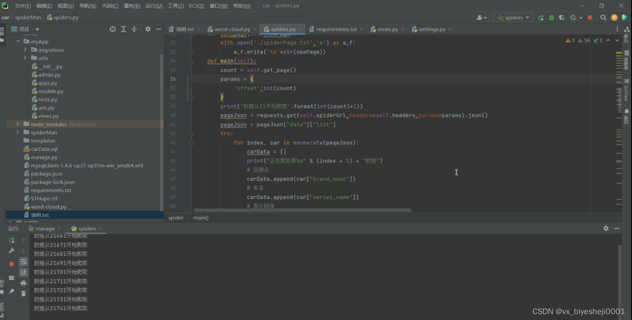
Task: Hide the project tool window
Action: coord(158,29)
